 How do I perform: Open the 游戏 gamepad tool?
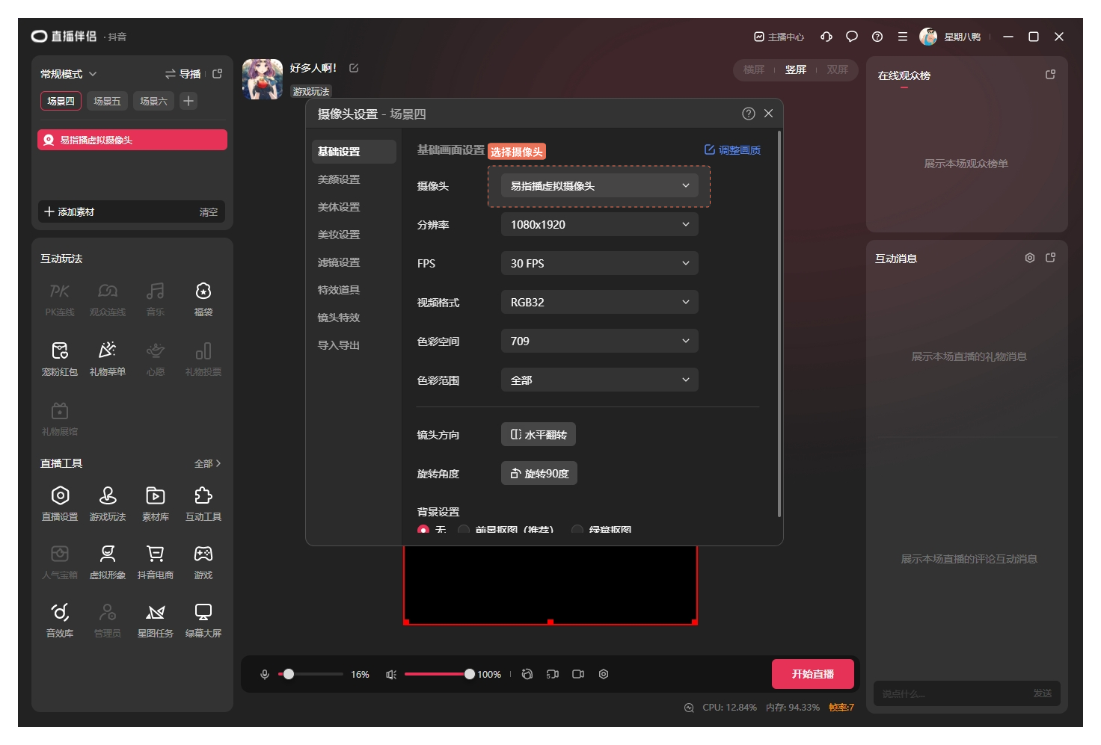203,562
